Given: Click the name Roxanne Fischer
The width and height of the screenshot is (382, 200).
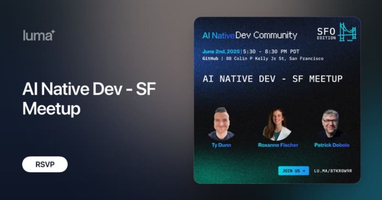Looking at the screenshot, I should tap(278, 145).
